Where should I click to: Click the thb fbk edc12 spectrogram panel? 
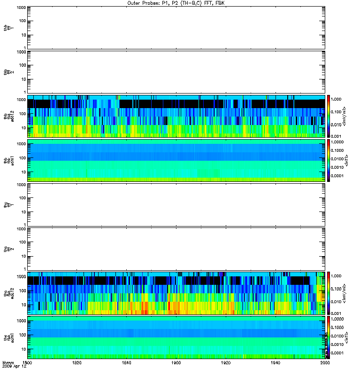click(176, 116)
